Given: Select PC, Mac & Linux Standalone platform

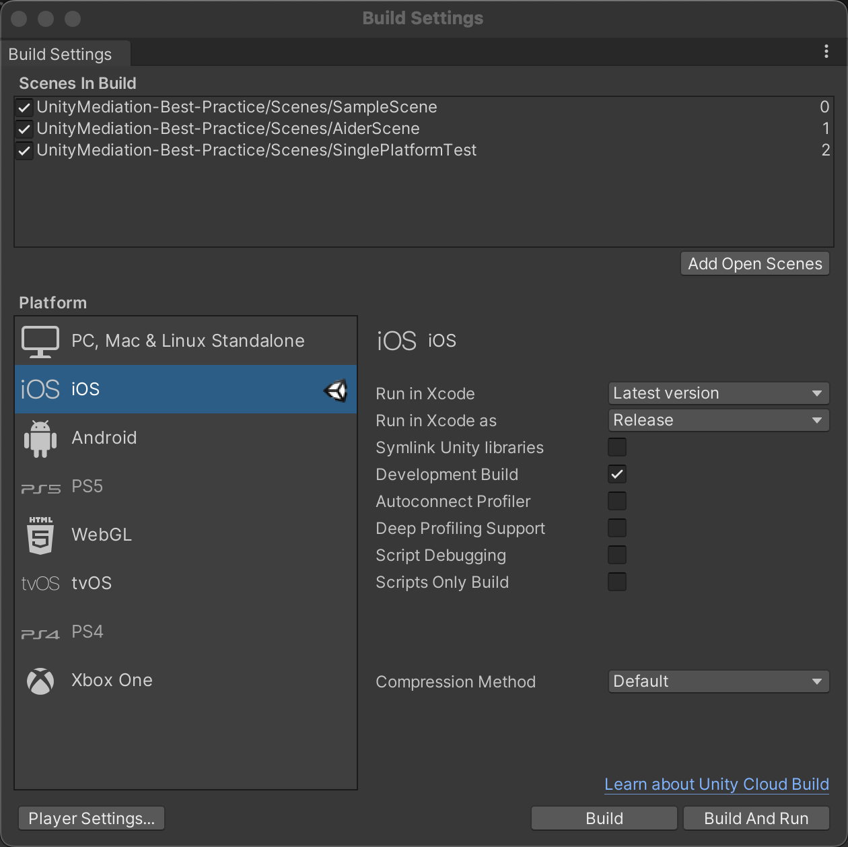Looking at the screenshot, I should pos(186,341).
